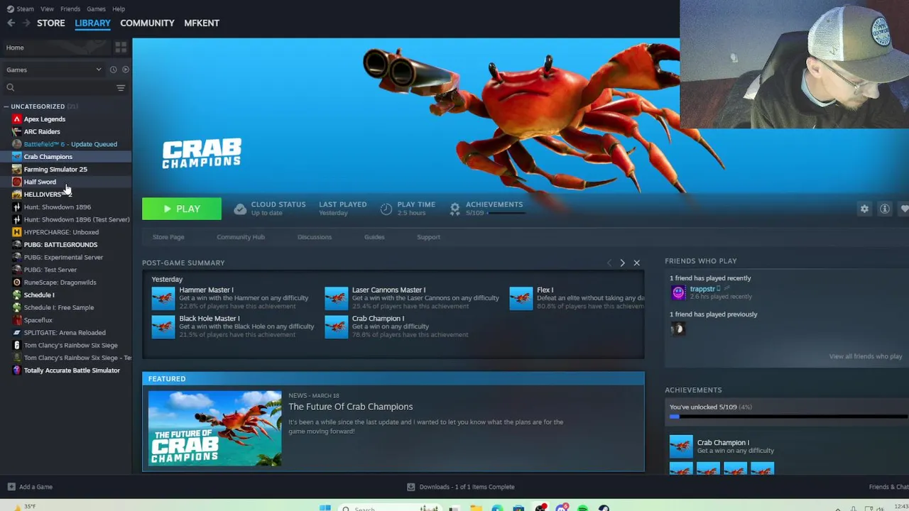909x511 pixels.
Task: Click the achievements progress bar
Action: point(789,417)
